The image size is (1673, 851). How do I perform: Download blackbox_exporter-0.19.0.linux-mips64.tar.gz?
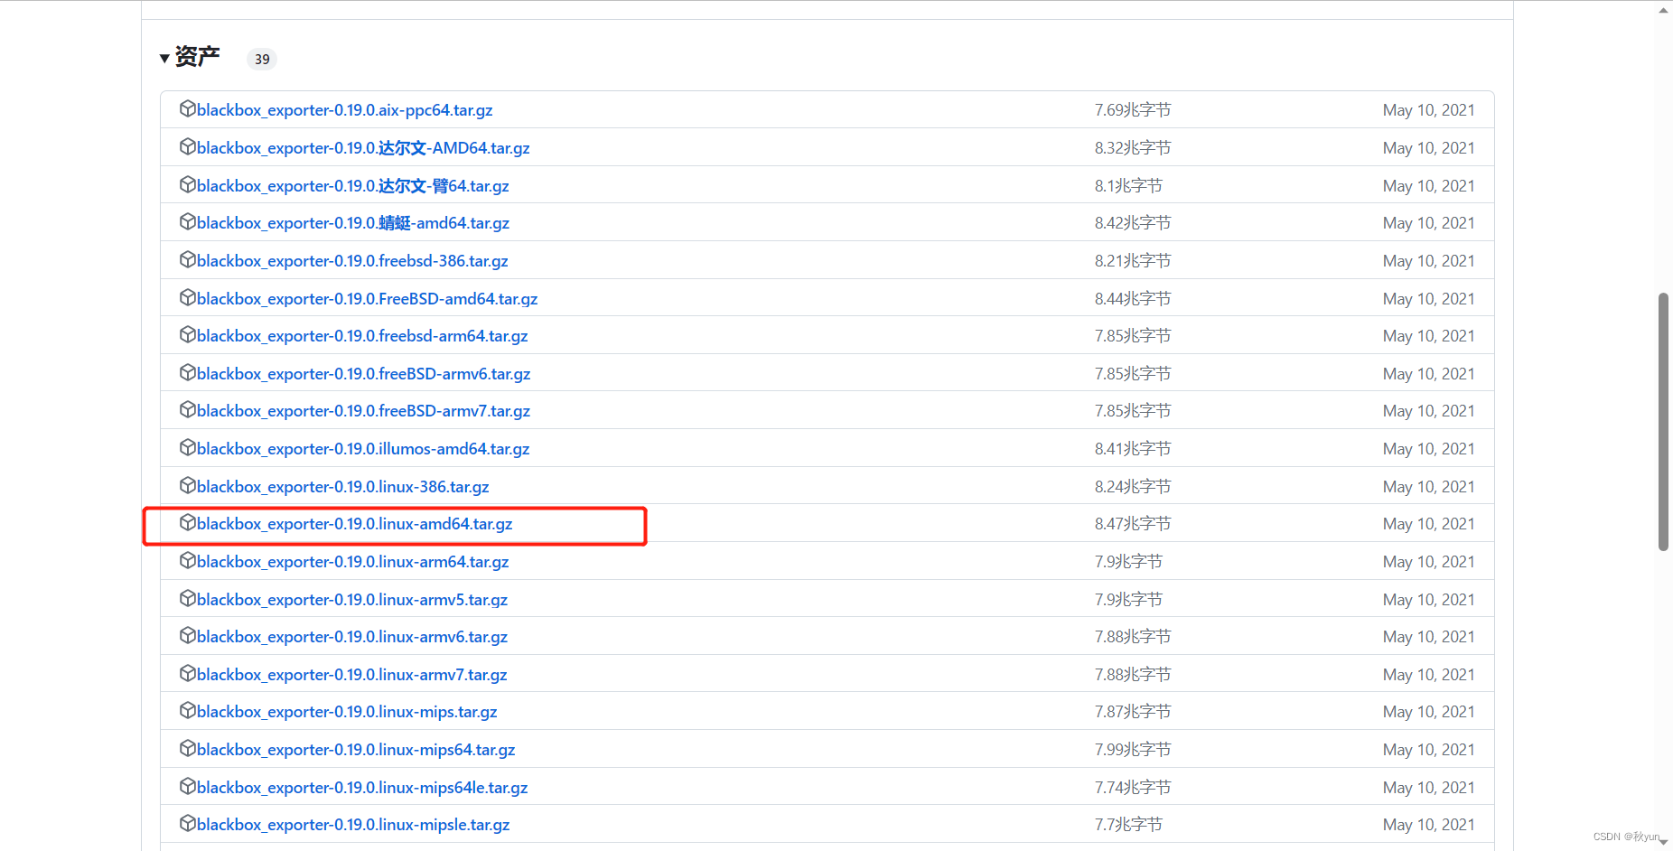click(x=356, y=750)
